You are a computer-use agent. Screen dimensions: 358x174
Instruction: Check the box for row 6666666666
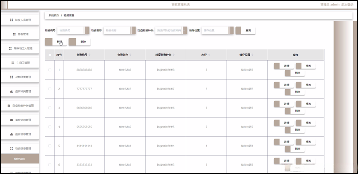click(50, 108)
